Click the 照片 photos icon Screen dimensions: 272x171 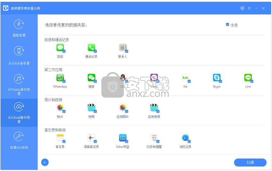tap(60, 108)
